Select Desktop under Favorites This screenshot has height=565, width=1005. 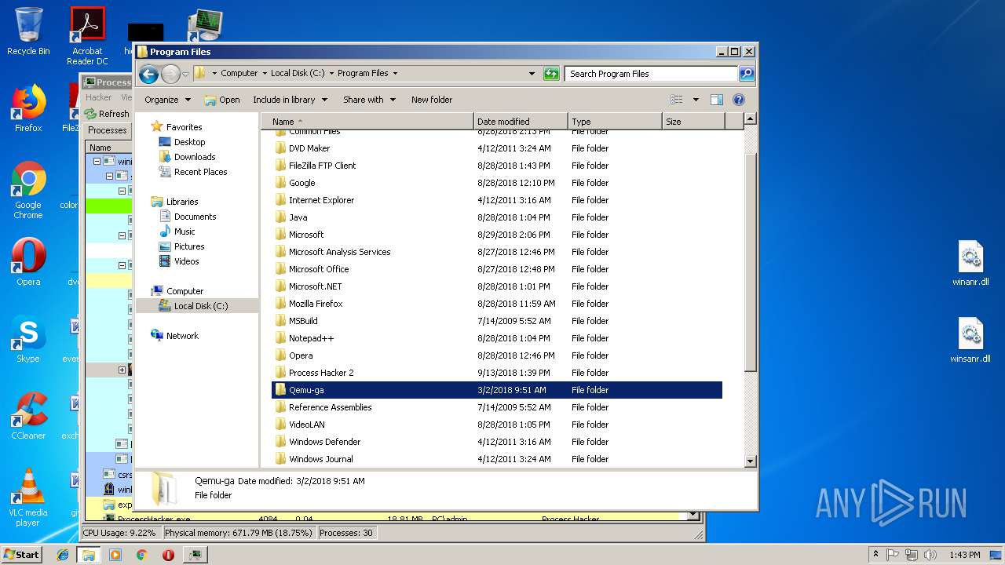click(x=189, y=142)
